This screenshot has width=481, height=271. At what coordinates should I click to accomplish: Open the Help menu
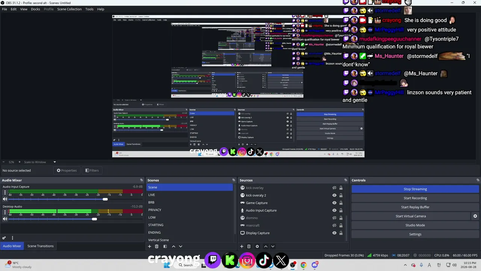[x=101, y=9]
